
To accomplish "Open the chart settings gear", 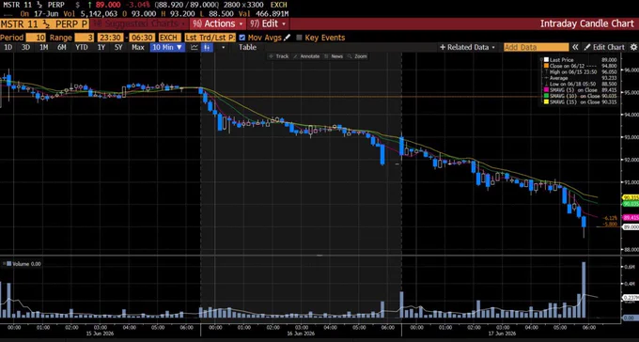I will click(633, 47).
